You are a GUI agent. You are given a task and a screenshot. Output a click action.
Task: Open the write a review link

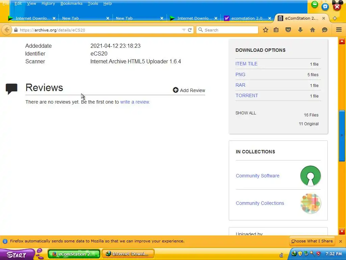[135, 102]
